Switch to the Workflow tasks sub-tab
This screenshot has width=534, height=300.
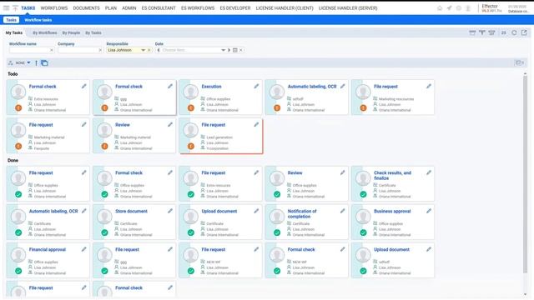pyautogui.click(x=38, y=20)
